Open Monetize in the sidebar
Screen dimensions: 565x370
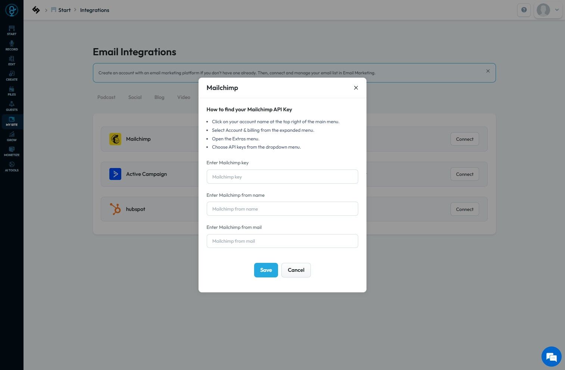[x=12, y=151]
